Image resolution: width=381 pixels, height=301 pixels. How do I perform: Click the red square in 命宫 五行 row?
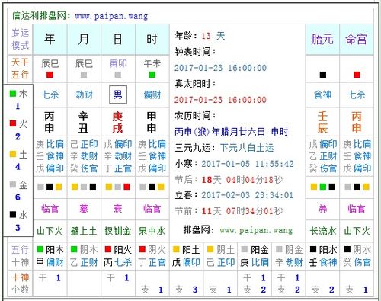[x=357, y=75]
